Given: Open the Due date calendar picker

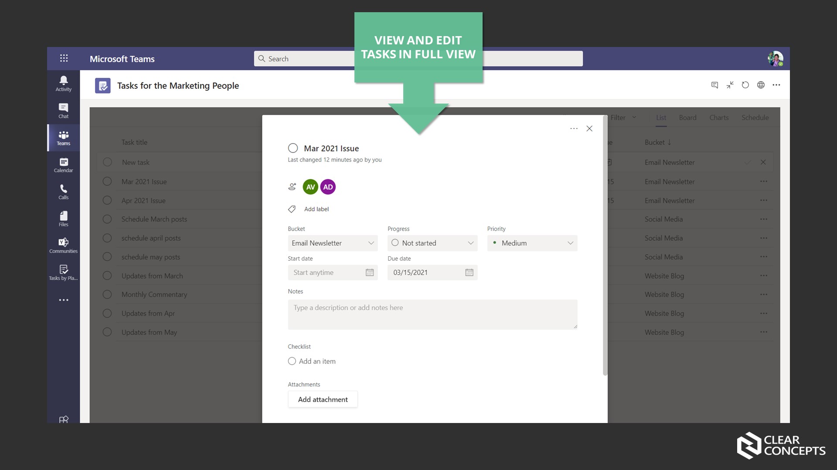Looking at the screenshot, I should pos(469,272).
